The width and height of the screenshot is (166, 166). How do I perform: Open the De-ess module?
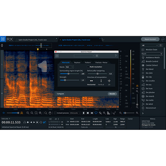[x=147, y=85]
